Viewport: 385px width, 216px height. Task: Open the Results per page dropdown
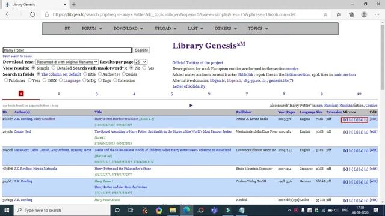click(141, 62)
